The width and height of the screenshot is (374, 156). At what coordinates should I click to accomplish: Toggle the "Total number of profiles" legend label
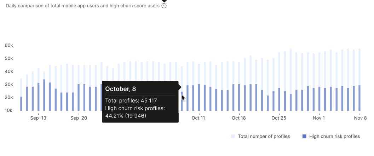(264, 137)
